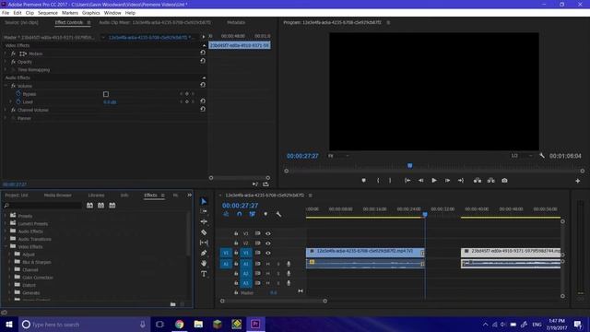
Task: Switch to the Media Browser tab
Action: (57, 195)
